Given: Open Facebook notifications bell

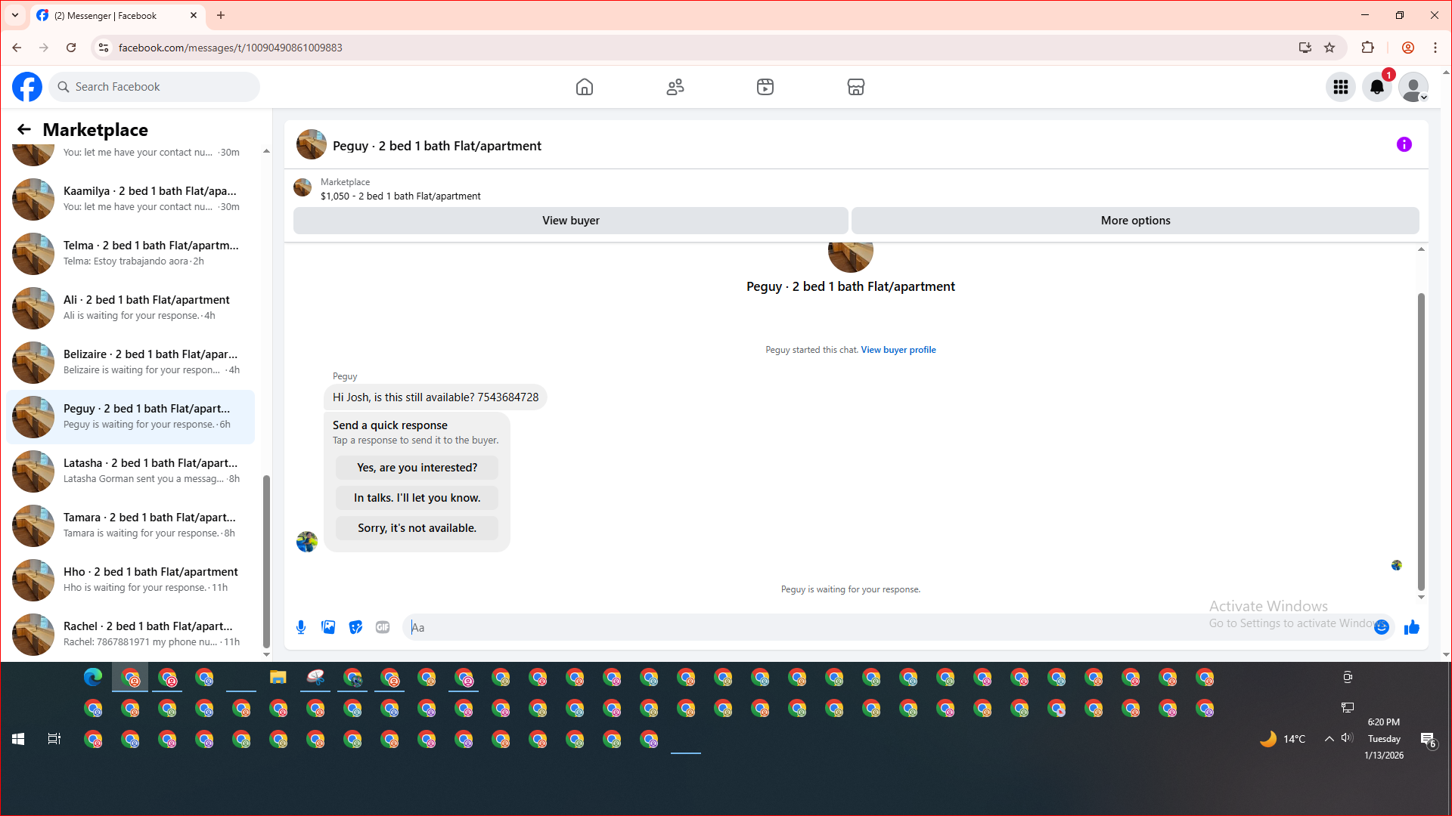Looking at the screenshot, I should [x=1377, y=87].
